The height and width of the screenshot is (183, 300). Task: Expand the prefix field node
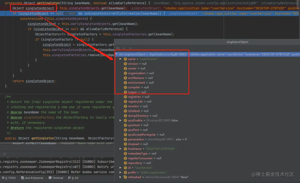[x=120, y=172]
